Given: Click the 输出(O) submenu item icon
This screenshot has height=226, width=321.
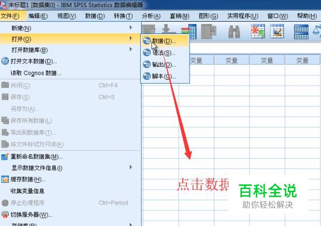Looking at the screenshot, I should (147, 65).
